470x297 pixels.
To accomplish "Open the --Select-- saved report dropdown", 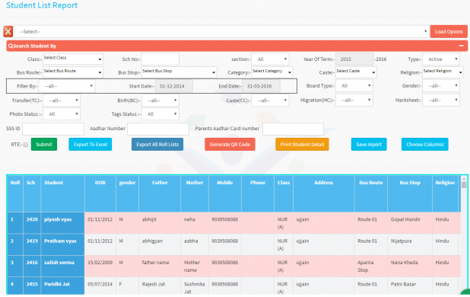I will (221, 31).
